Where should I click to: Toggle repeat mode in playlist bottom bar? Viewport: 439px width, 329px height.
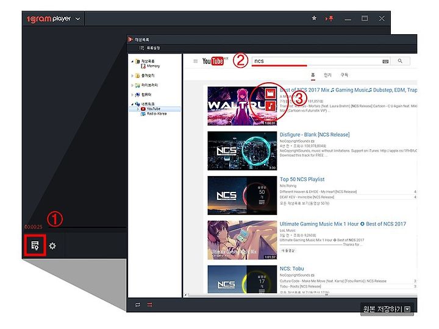[x=137, y=305]
